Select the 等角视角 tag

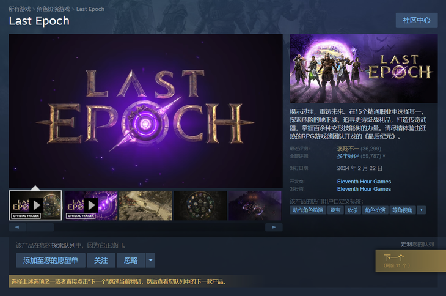click(403, 210)
